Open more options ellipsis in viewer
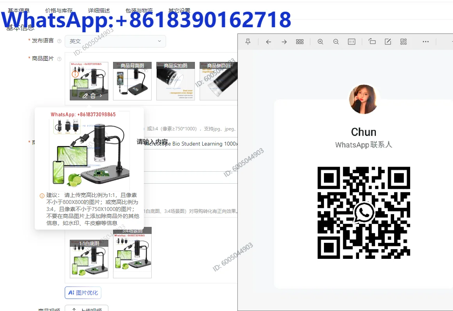The height and width of the screenshot is (311, 453). tap(426, 42)
